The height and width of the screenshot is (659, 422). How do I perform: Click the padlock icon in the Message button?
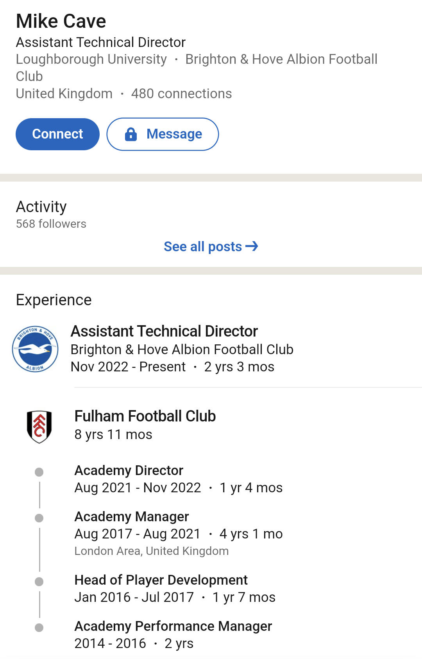(x=131, y=134)
